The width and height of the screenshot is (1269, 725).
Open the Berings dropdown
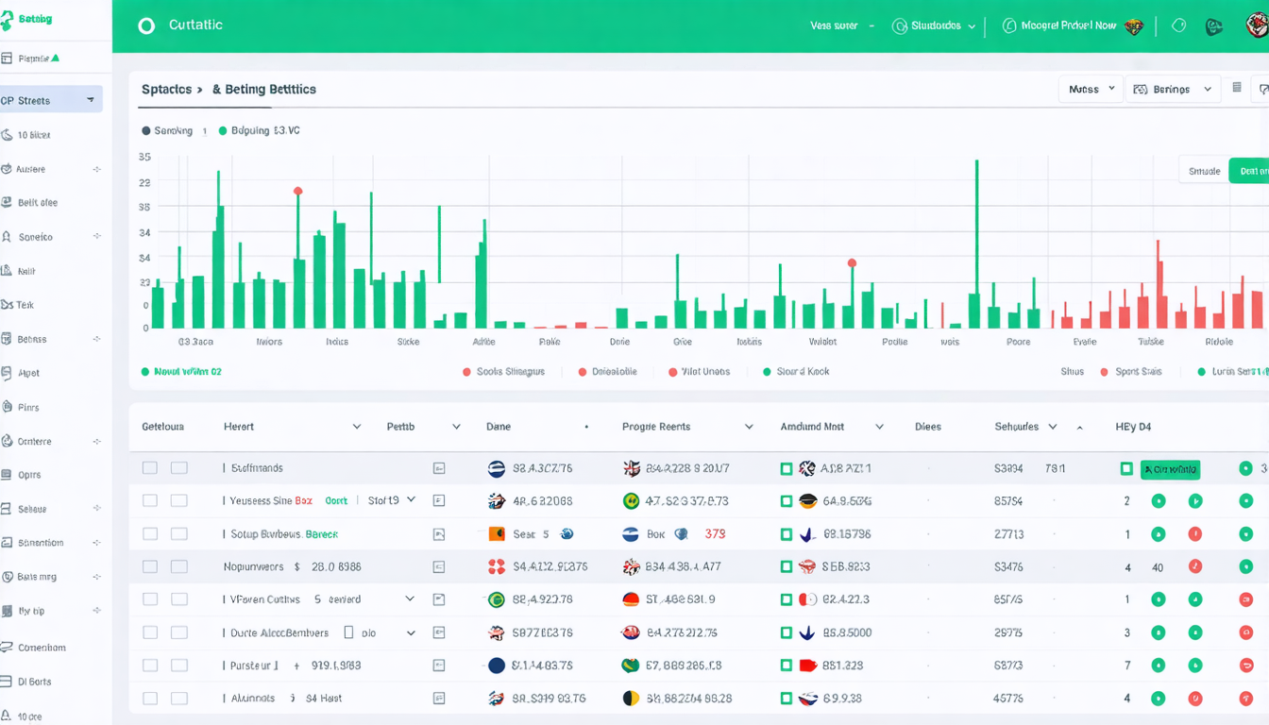(x=1172, y=89)
